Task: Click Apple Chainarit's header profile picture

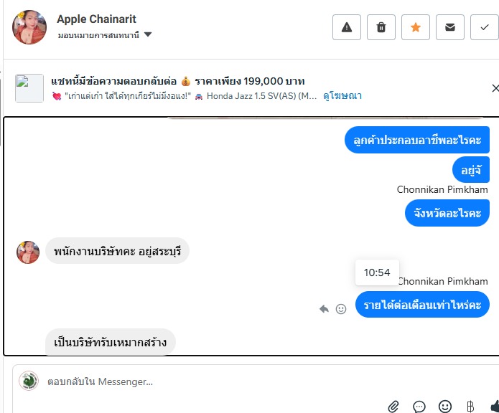Action: [29, 27]
